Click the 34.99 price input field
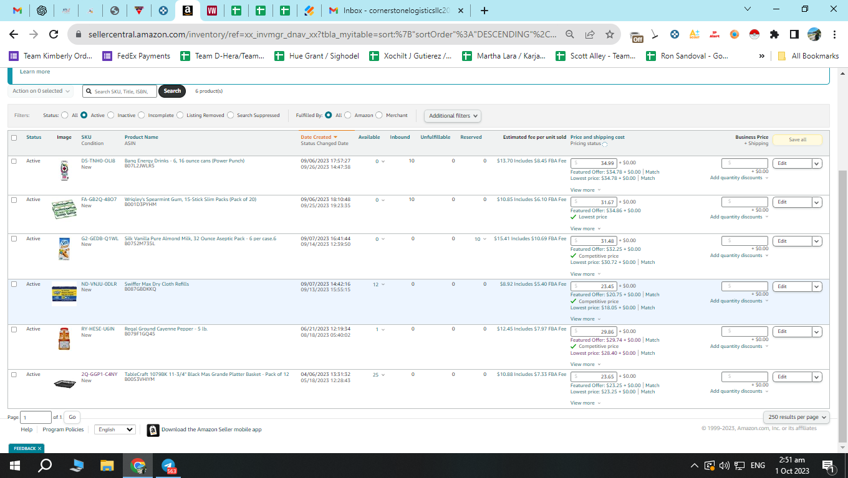Viewport: 848px width, 478px height. 594,163
